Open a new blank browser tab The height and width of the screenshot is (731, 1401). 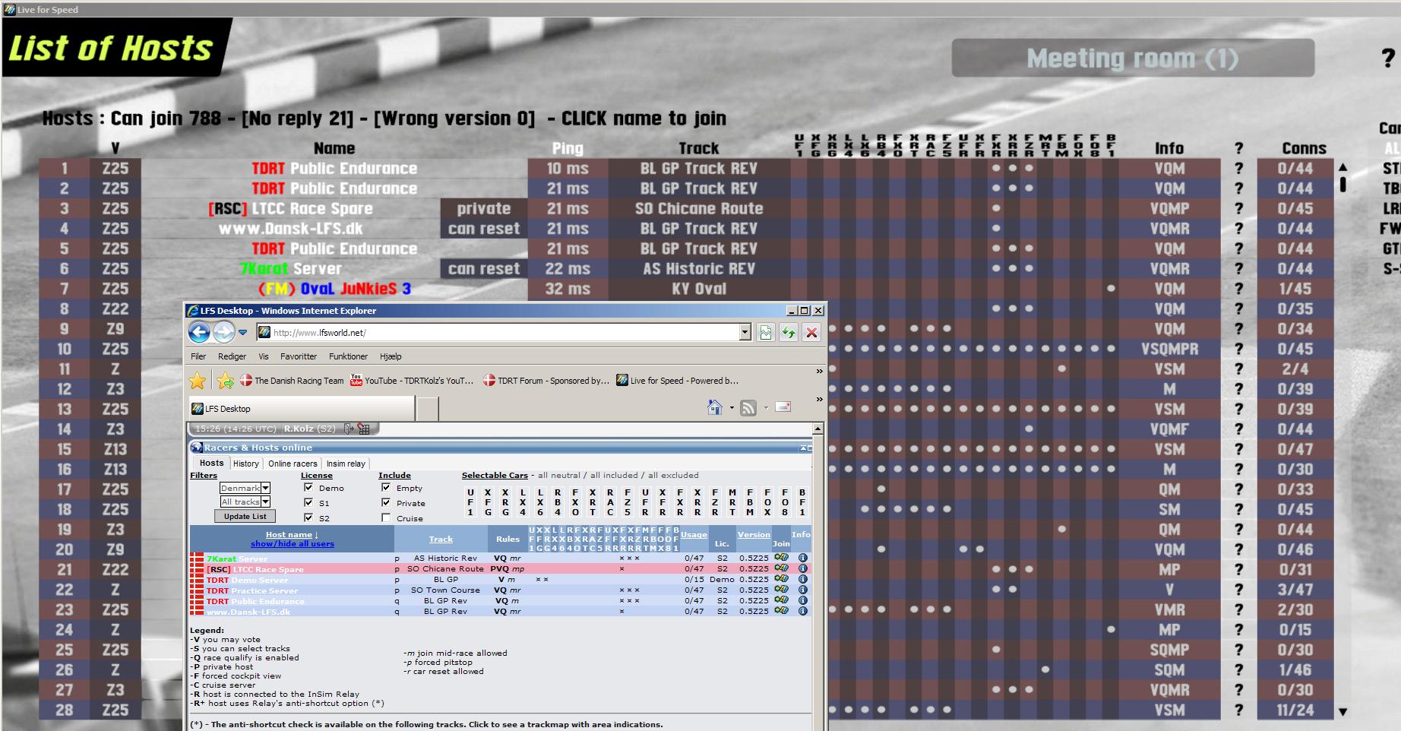(x=427, y=408)
